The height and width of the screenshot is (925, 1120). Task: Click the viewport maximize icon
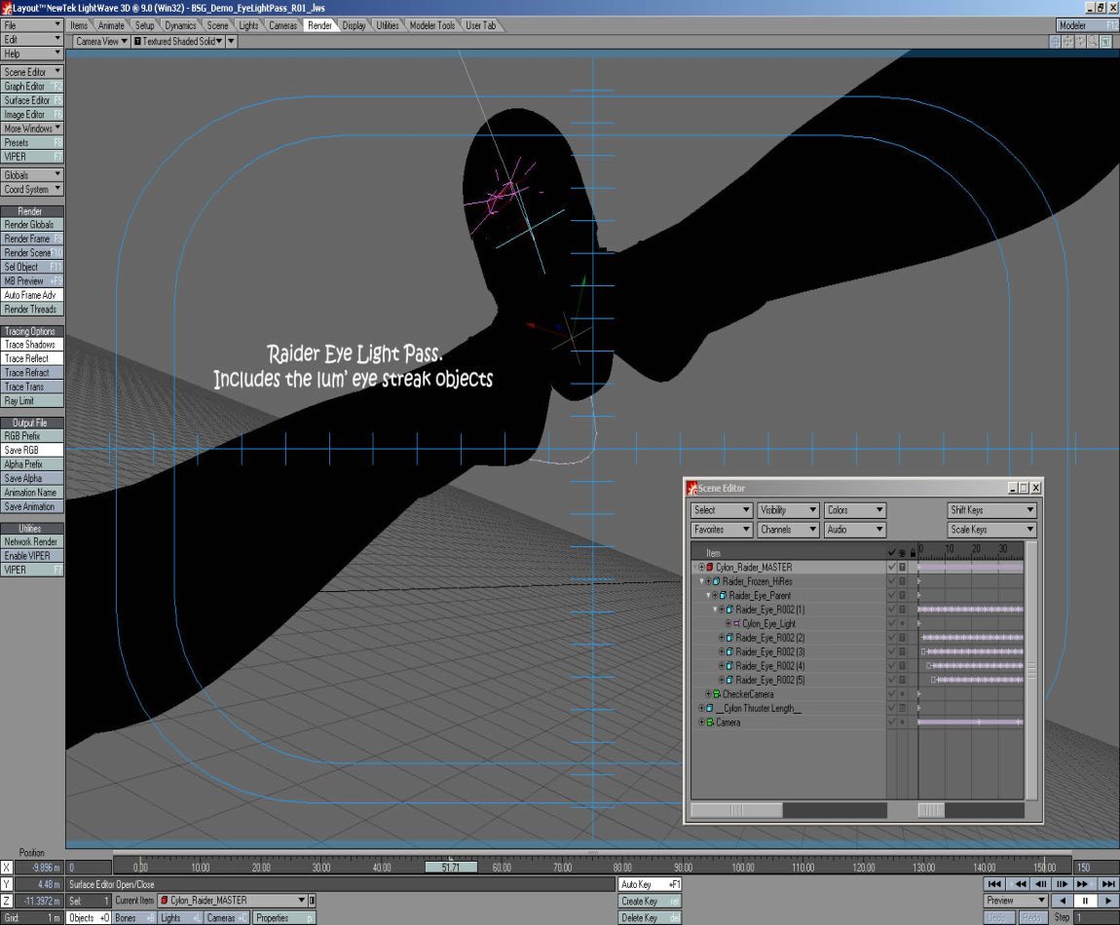pos(1105,42)
